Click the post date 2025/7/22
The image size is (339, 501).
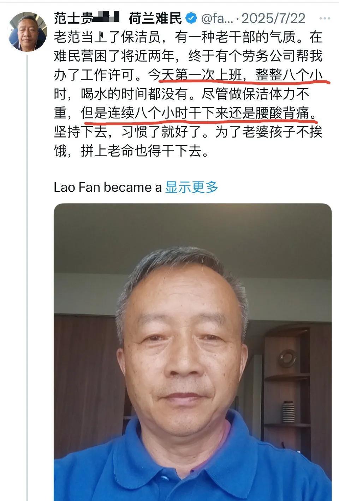(273, 18)
